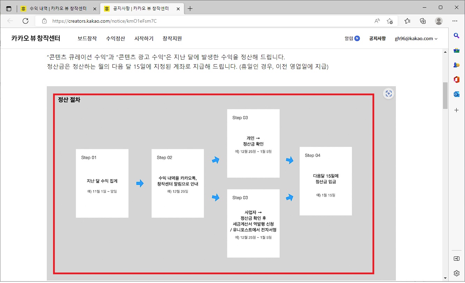Open the sidebar settings gear icon

(456, 273)
